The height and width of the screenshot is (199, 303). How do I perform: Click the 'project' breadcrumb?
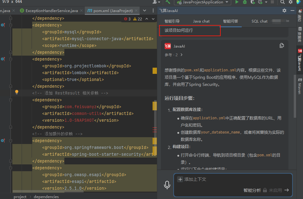coord(20,197)
